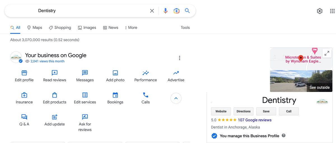
Task: Switch to the Maps tab
Action: point(34,27)
